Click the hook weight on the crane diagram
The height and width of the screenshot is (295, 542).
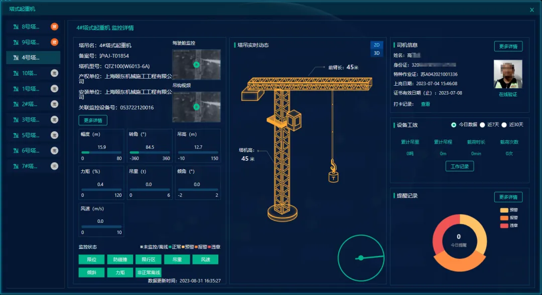(x=333, y=178)
